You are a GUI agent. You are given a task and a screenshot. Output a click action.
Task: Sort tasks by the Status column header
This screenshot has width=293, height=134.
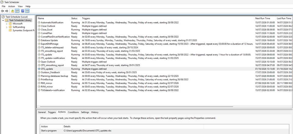click(x=75, y=19)
